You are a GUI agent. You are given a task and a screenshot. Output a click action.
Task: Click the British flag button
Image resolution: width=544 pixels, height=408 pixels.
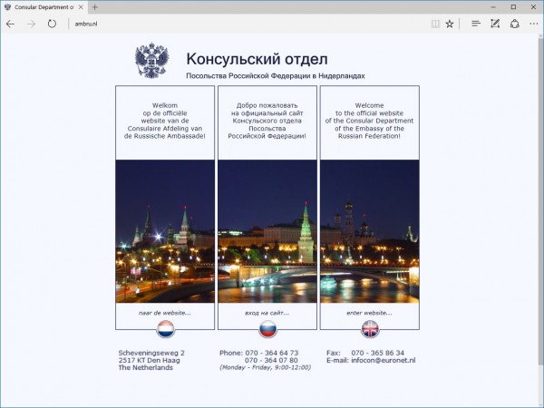tap(370, 328)
